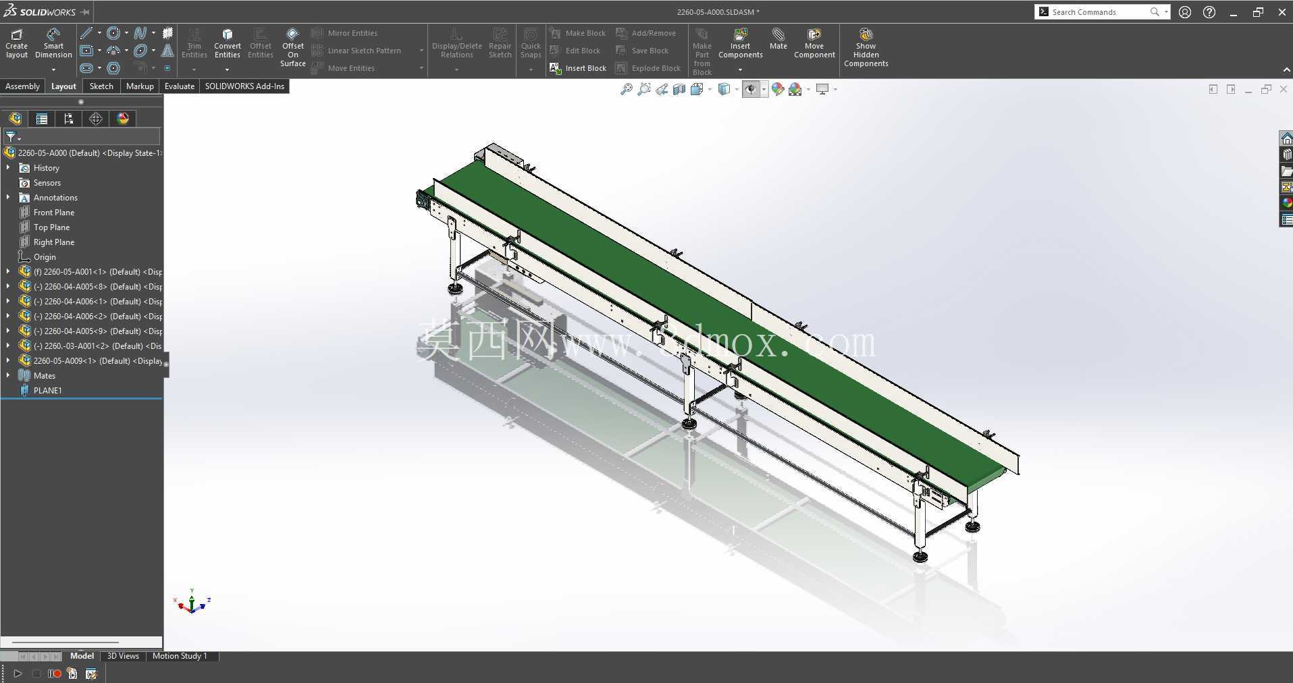Expand the 2260-04-A005<8> component
The width and height of the screenshot is (1293, 683).
(x=8, y=286)
